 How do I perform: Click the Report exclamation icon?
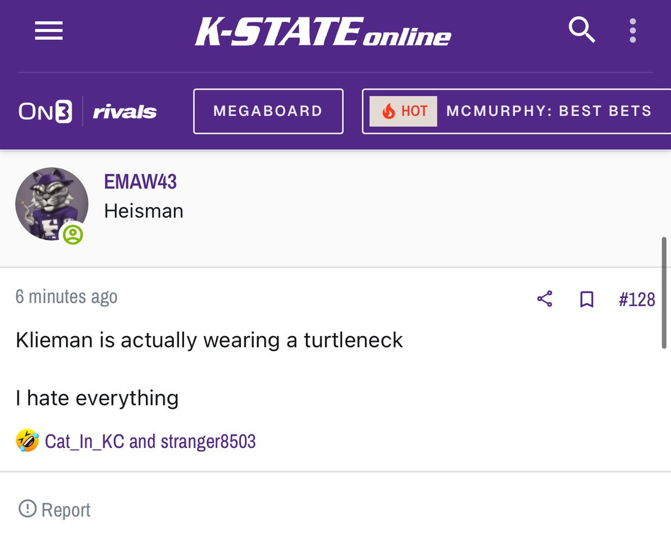tap(27, 508)
